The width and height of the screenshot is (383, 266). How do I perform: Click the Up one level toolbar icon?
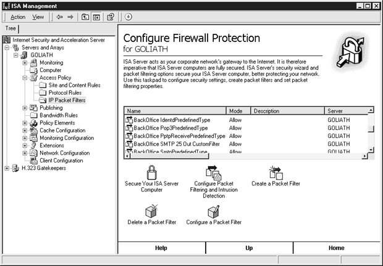pos(85,17)
